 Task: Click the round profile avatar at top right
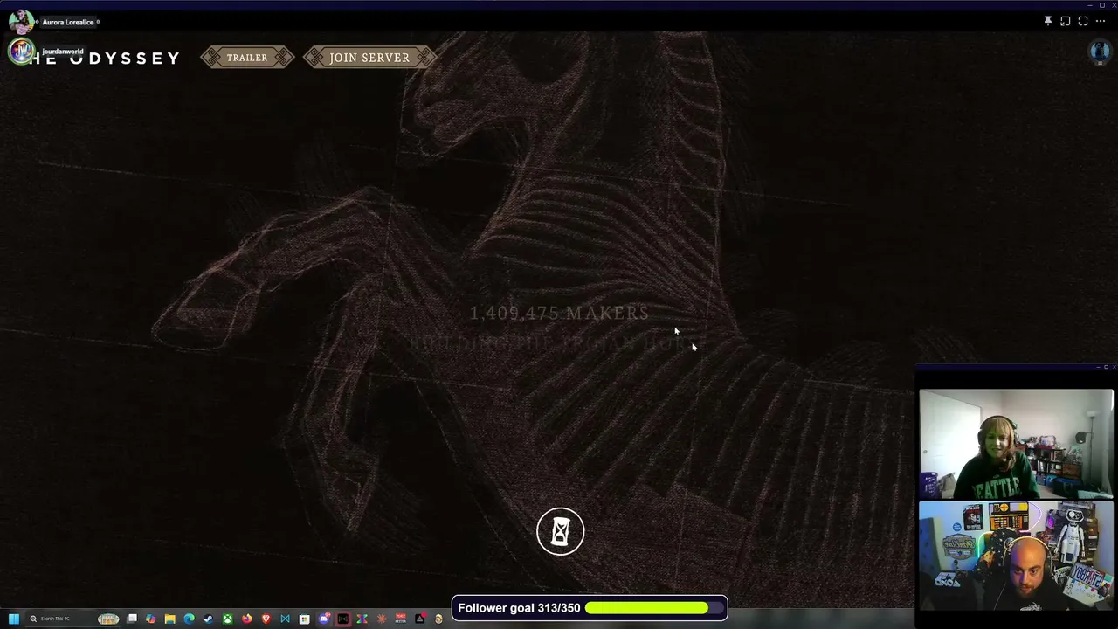pyautogui.click(x=1100, y=52)
